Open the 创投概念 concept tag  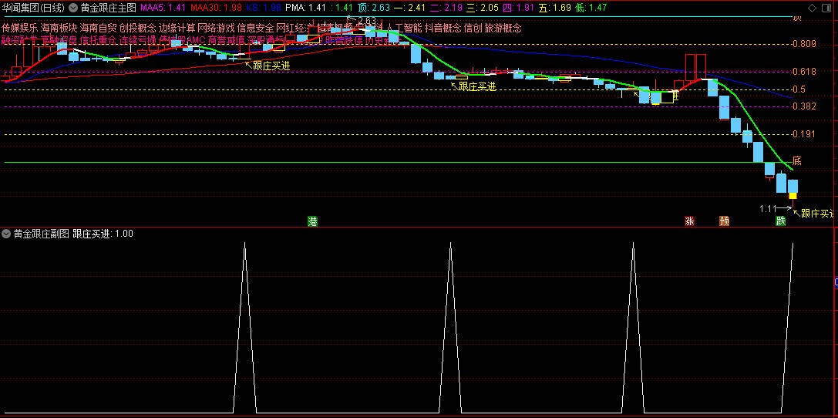point(137,29)
